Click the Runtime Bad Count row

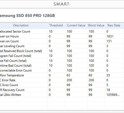(x=61, y=66)
